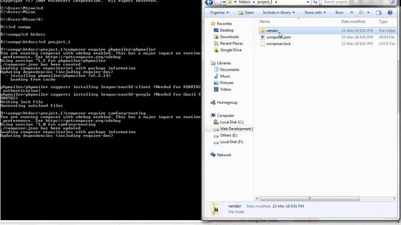The height and width of the screenshot is (225, 401).
Task: Open Local Disk (C:) drive
Action: coord(232,122)
